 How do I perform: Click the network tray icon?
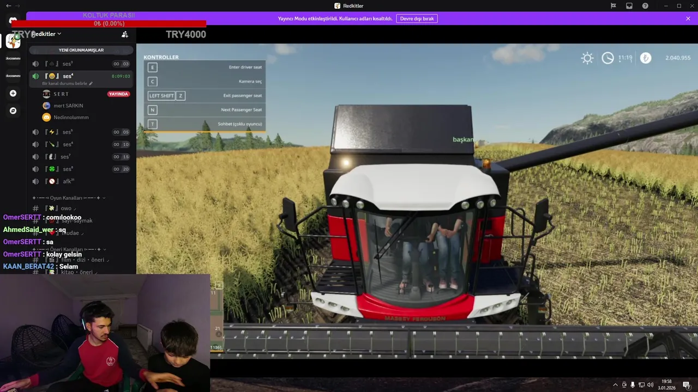tap(641, 385)
